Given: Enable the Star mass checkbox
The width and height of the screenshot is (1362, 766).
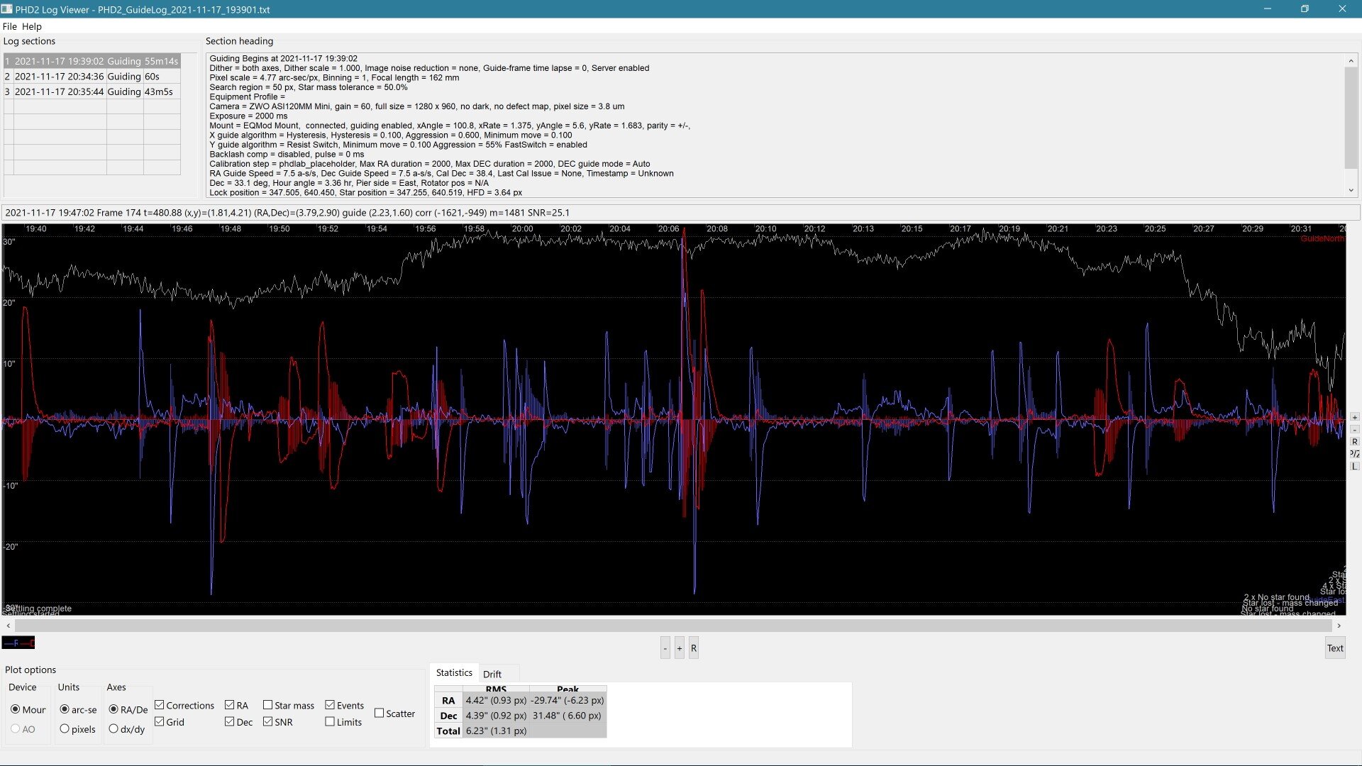Looking at the screenshot, I should click(268, 705).
